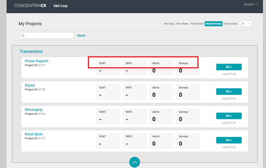This screenshot has height=168, width=266.
Task: Select the Month To Date range
Action: click(214, 24)
